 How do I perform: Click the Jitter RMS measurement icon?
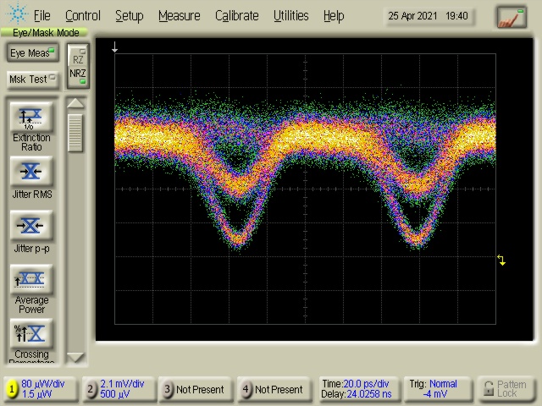tap(31, 172)
